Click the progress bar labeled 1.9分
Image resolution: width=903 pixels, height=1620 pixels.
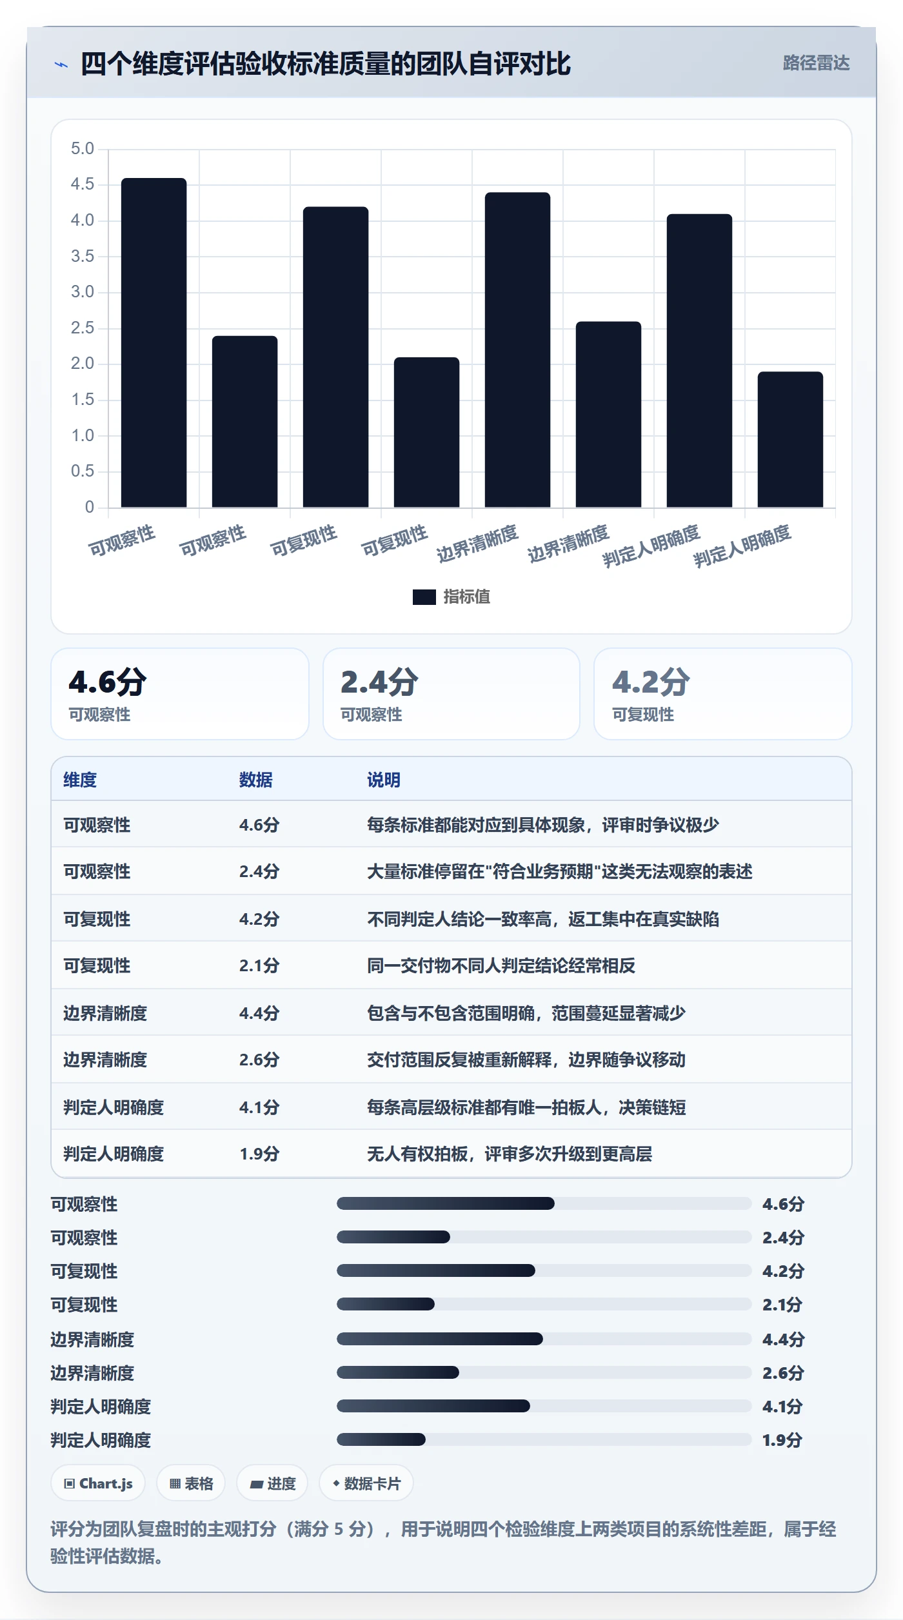pyautogui.click(x=544, y=1439)
